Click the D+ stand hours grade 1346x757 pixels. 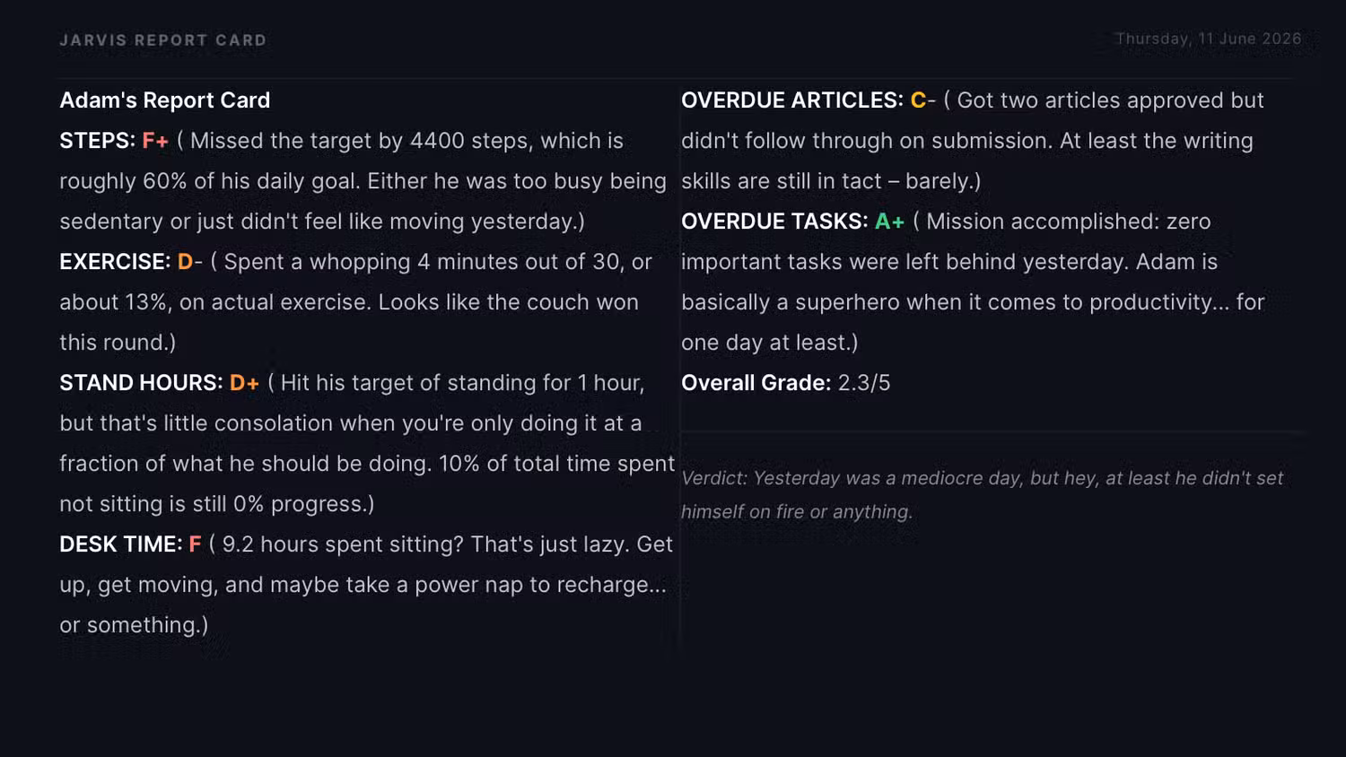tap(245, 383)
